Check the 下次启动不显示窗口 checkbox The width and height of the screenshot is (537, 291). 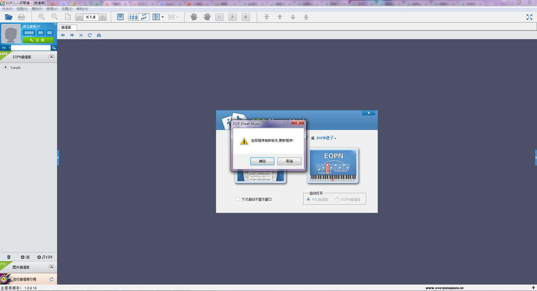tap(238, 199)
